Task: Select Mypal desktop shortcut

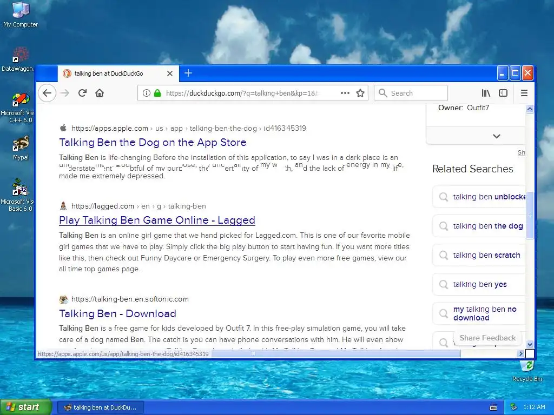Action: tap(21, 148)
